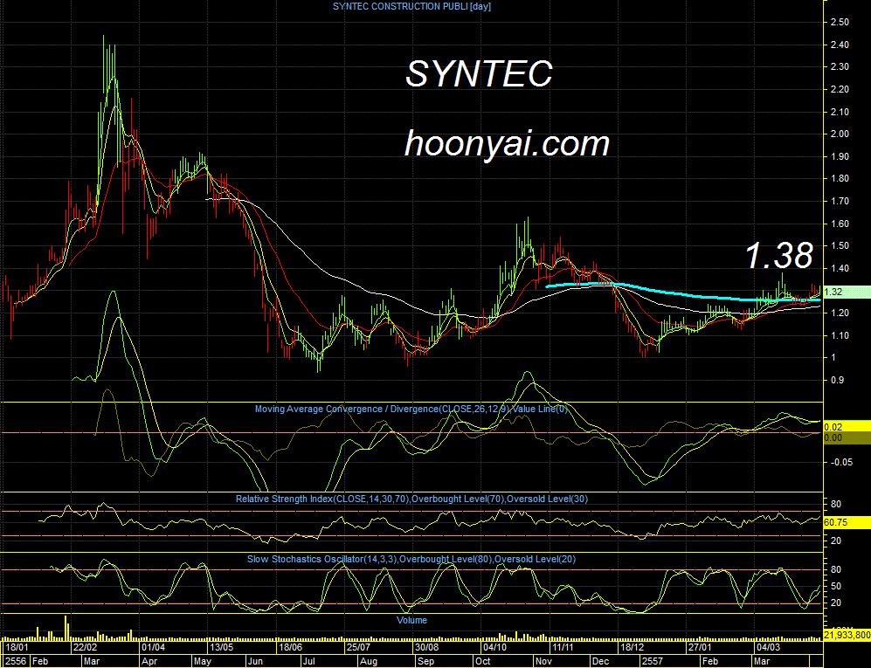Click the MACD -0.05 axis value
This screenshot has height=668, width=871.
(841, 463)
